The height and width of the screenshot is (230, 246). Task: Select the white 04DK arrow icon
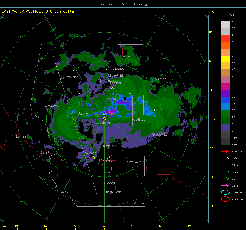tap(225, 158)
